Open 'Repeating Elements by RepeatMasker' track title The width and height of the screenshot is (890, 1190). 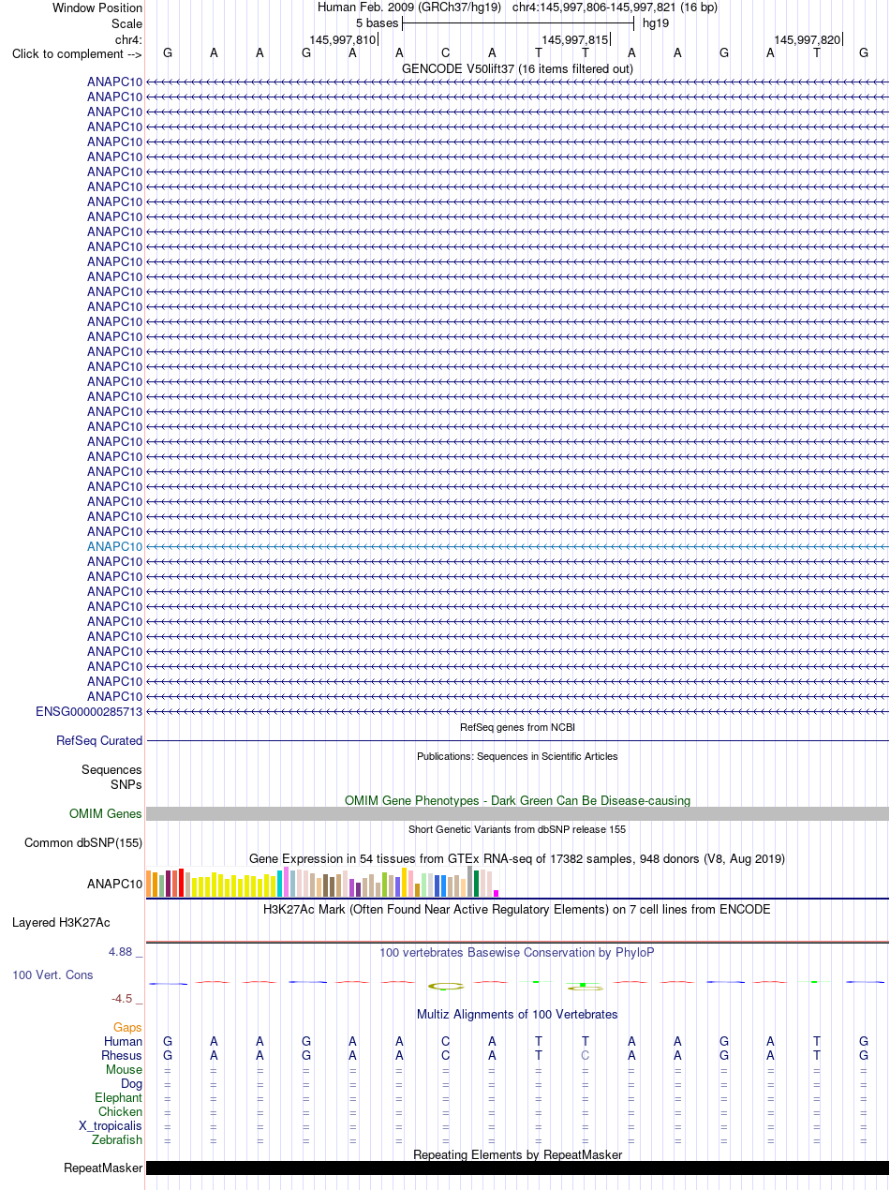(x=517, y=1154)
